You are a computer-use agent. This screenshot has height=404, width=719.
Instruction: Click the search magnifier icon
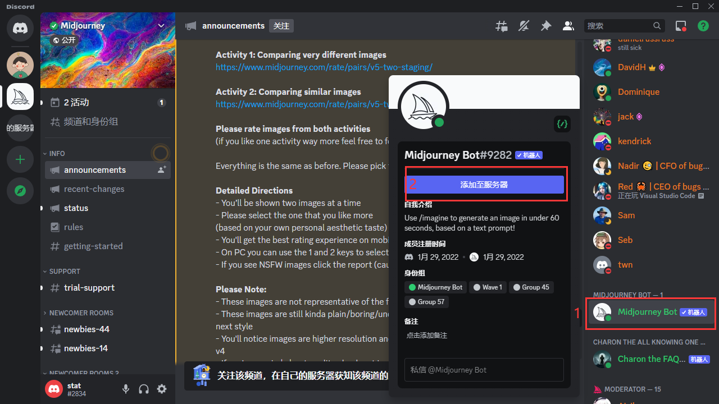click(x=657, y=26)
